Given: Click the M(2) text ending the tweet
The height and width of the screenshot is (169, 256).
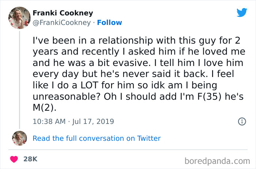Looking at the screenshot, I should pos(45,108).
